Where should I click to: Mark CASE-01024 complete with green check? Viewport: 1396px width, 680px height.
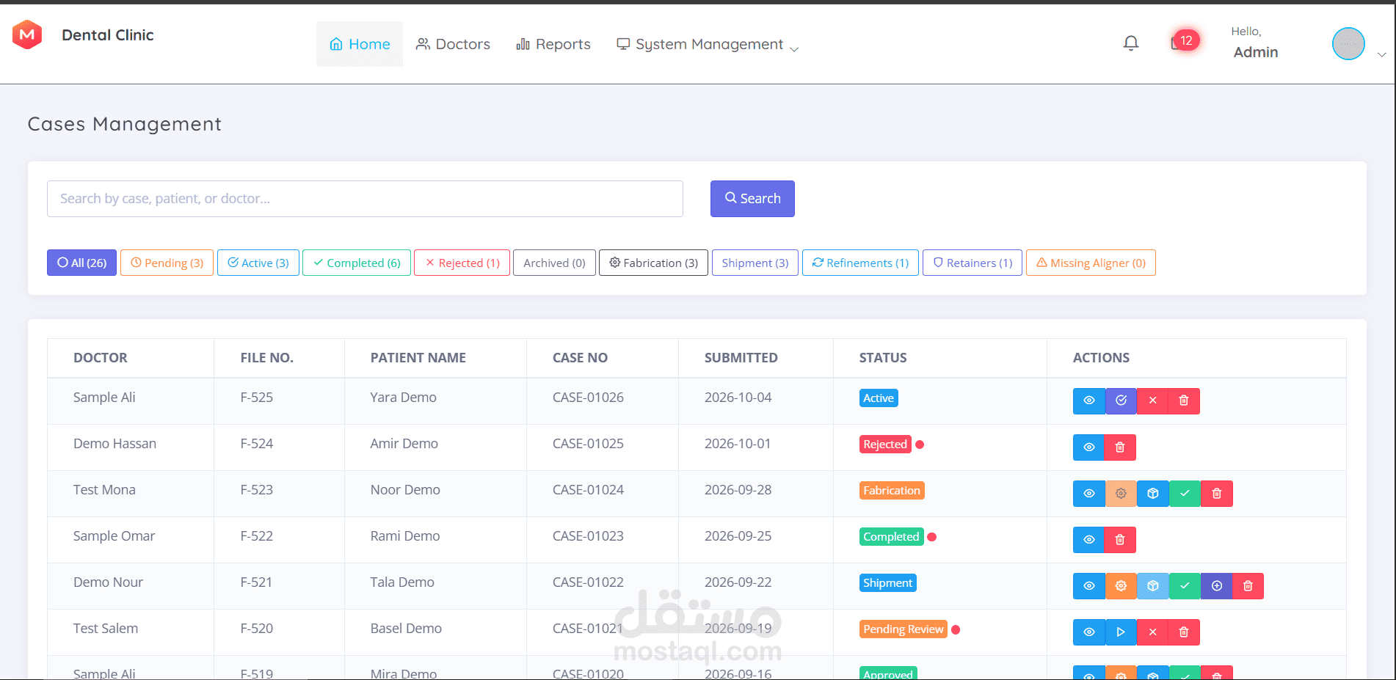(1185, 493)
